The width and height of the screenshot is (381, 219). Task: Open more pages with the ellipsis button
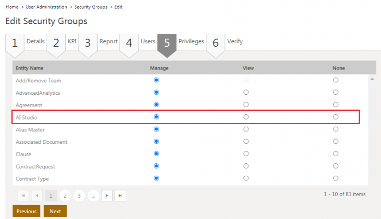coord(93,195)
